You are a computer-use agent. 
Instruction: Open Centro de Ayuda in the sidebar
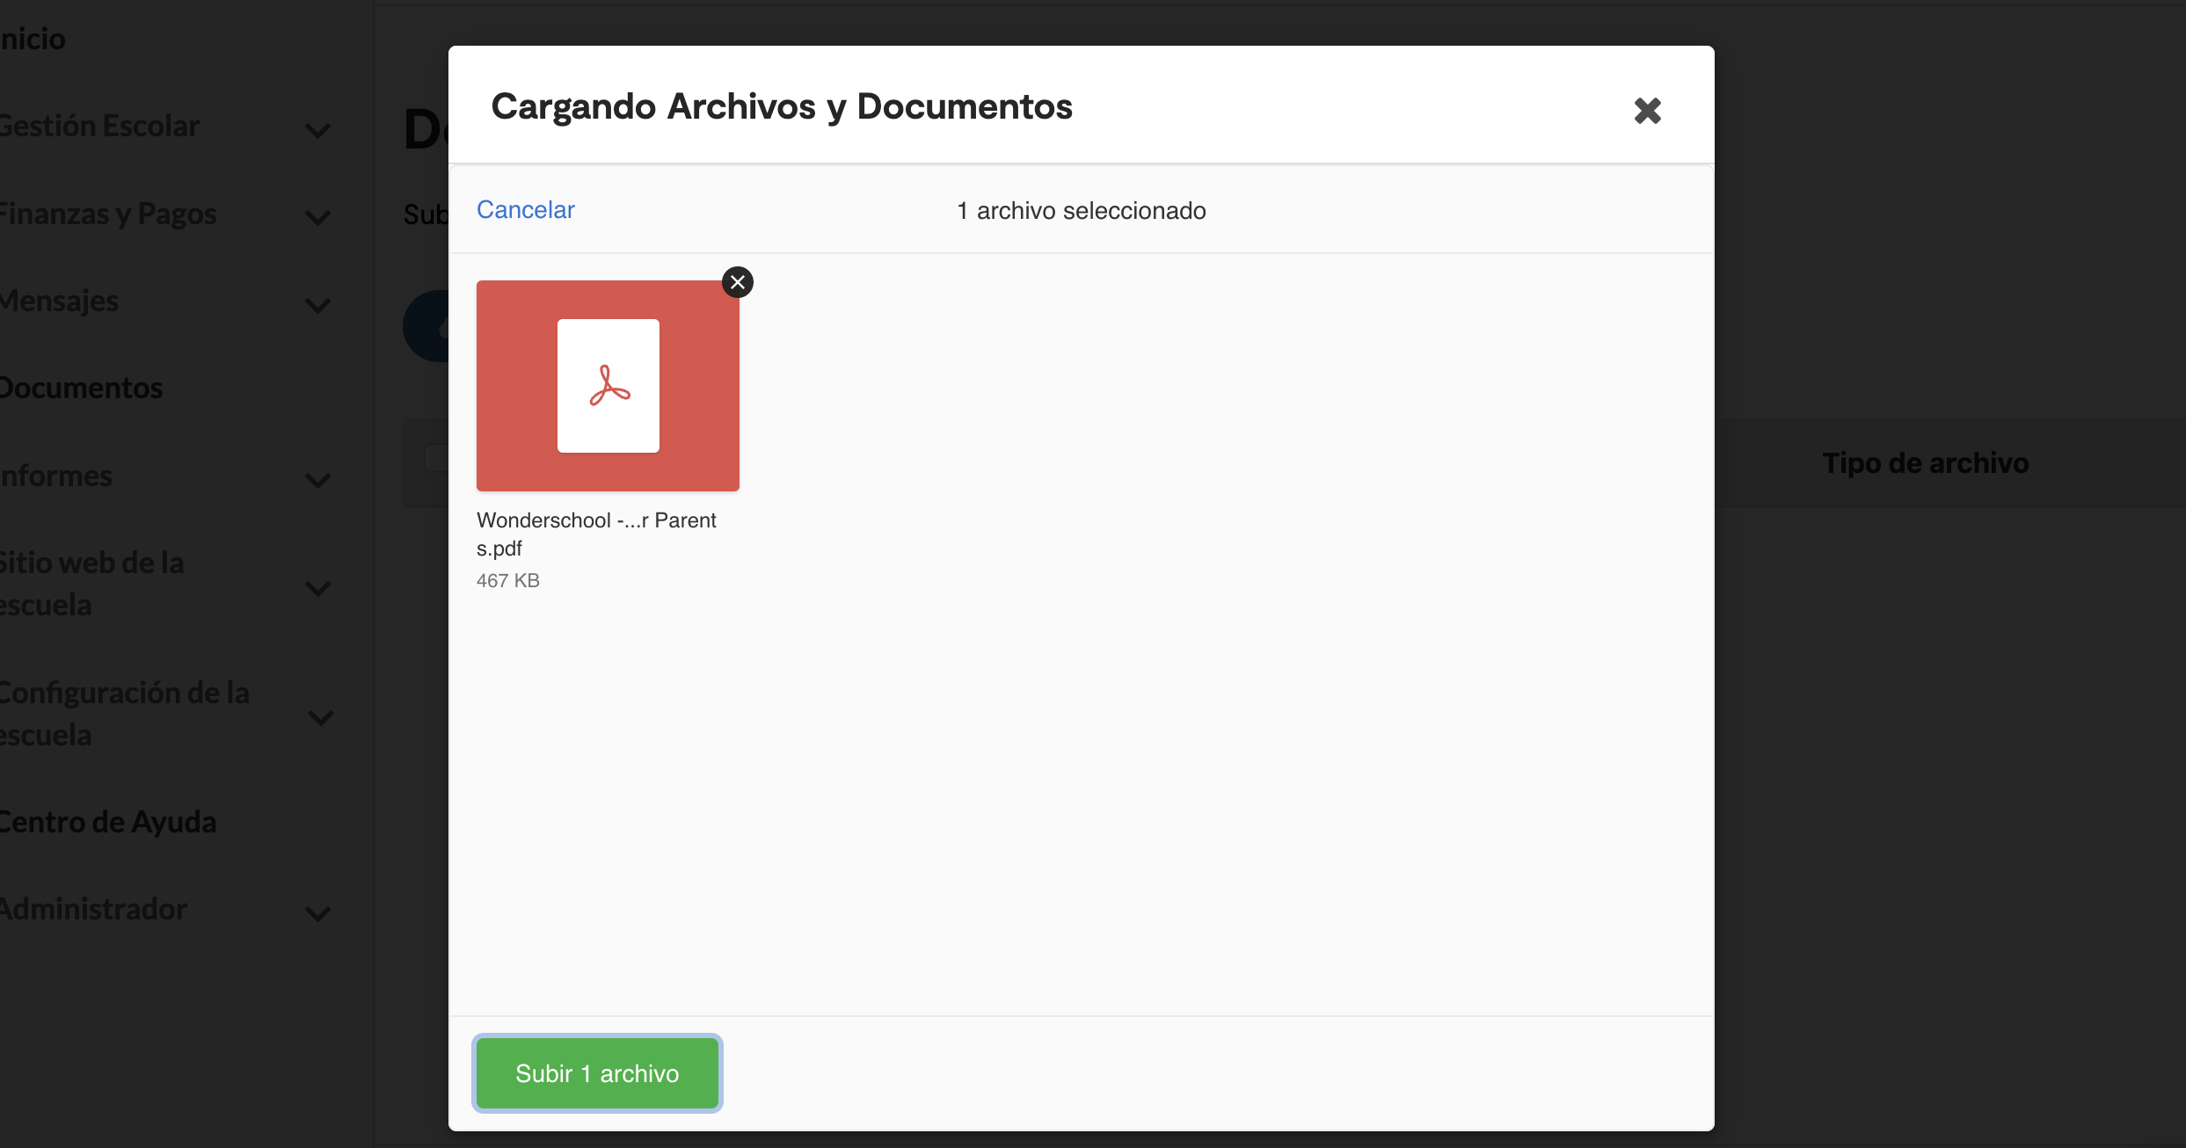coord(108,822)
